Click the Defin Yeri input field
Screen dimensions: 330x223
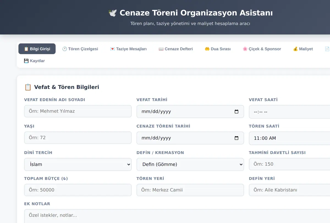point(289,190)
